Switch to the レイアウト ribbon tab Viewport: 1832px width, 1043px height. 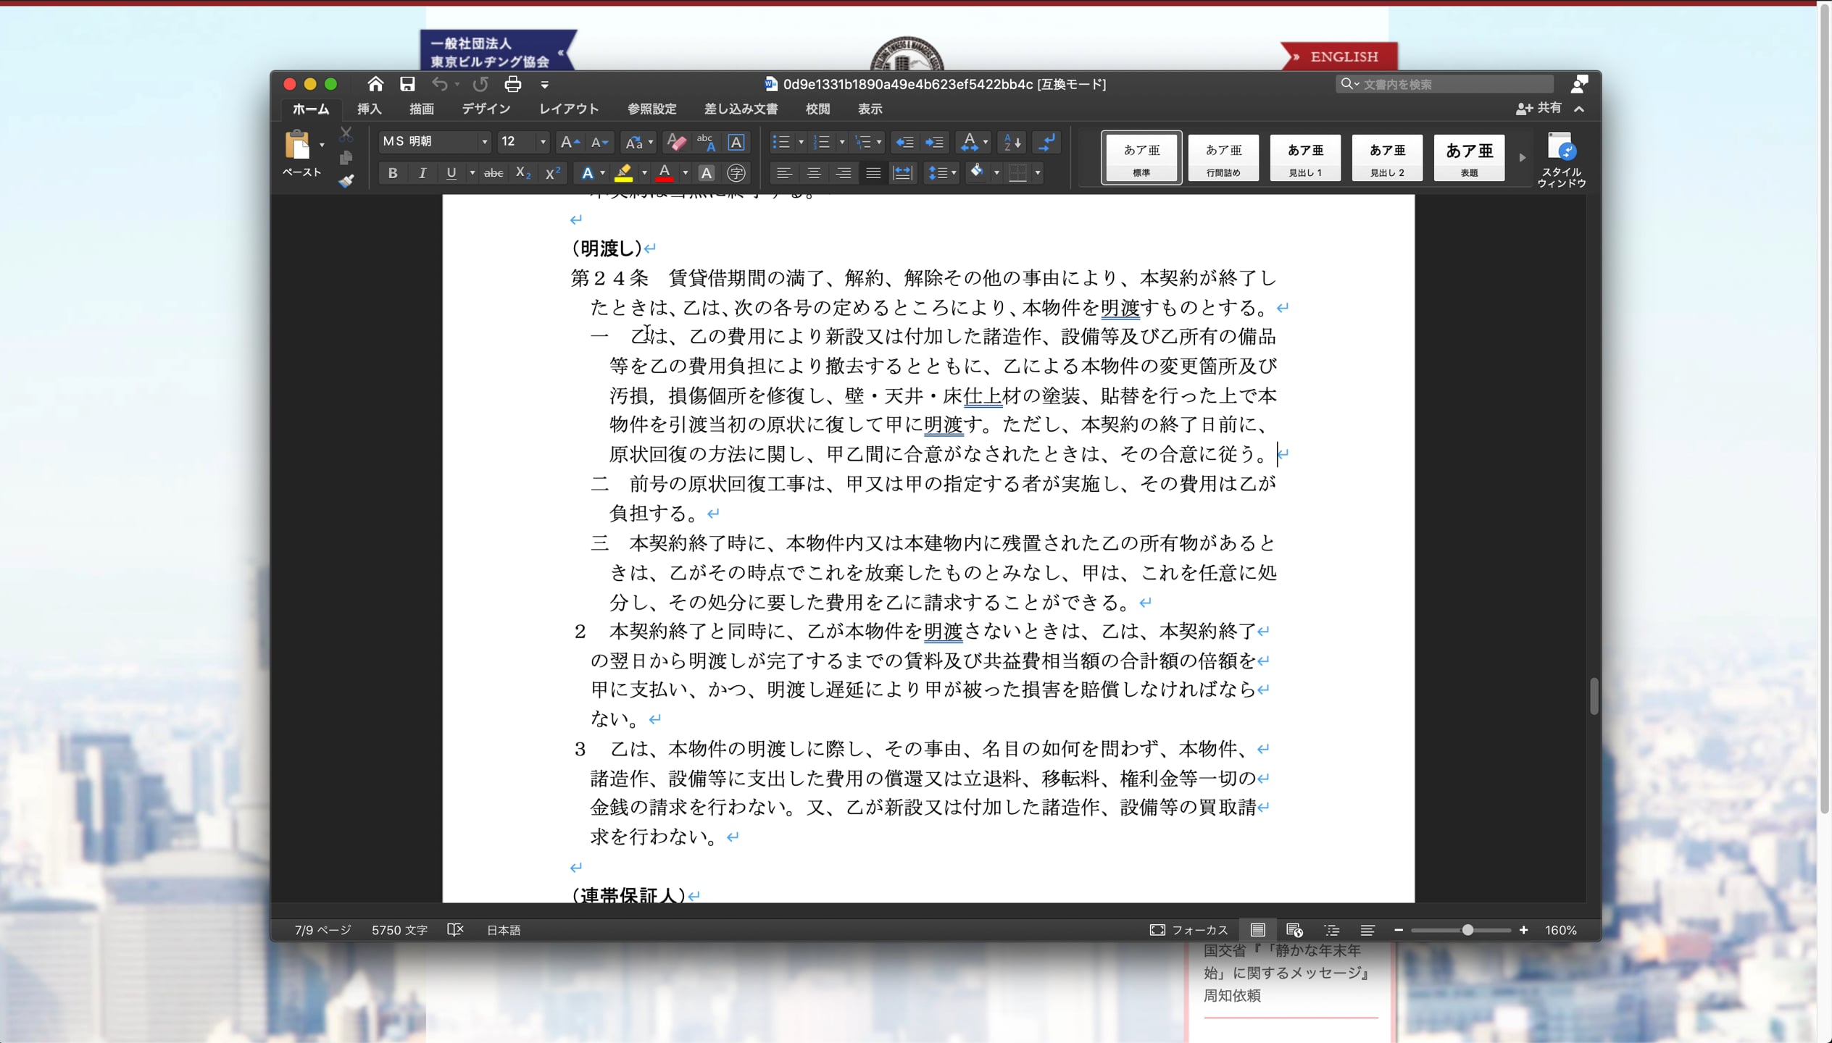pos(569,109)
